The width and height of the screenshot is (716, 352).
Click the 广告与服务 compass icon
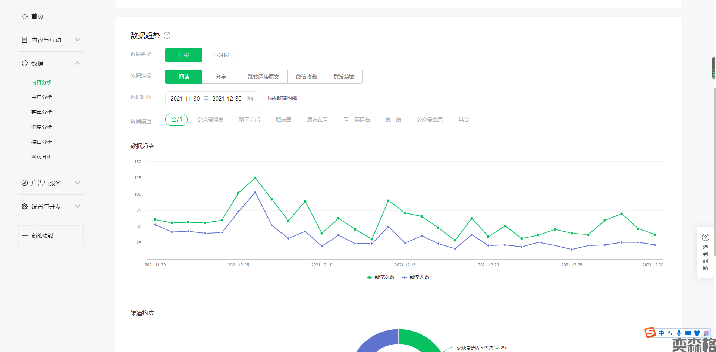25,183
